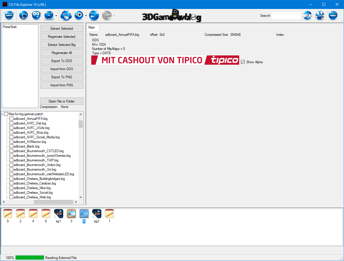This screenshot has width=344, height=261.
Task: Click file tree horizontal scroll right arrow
Action: point(76,202)
